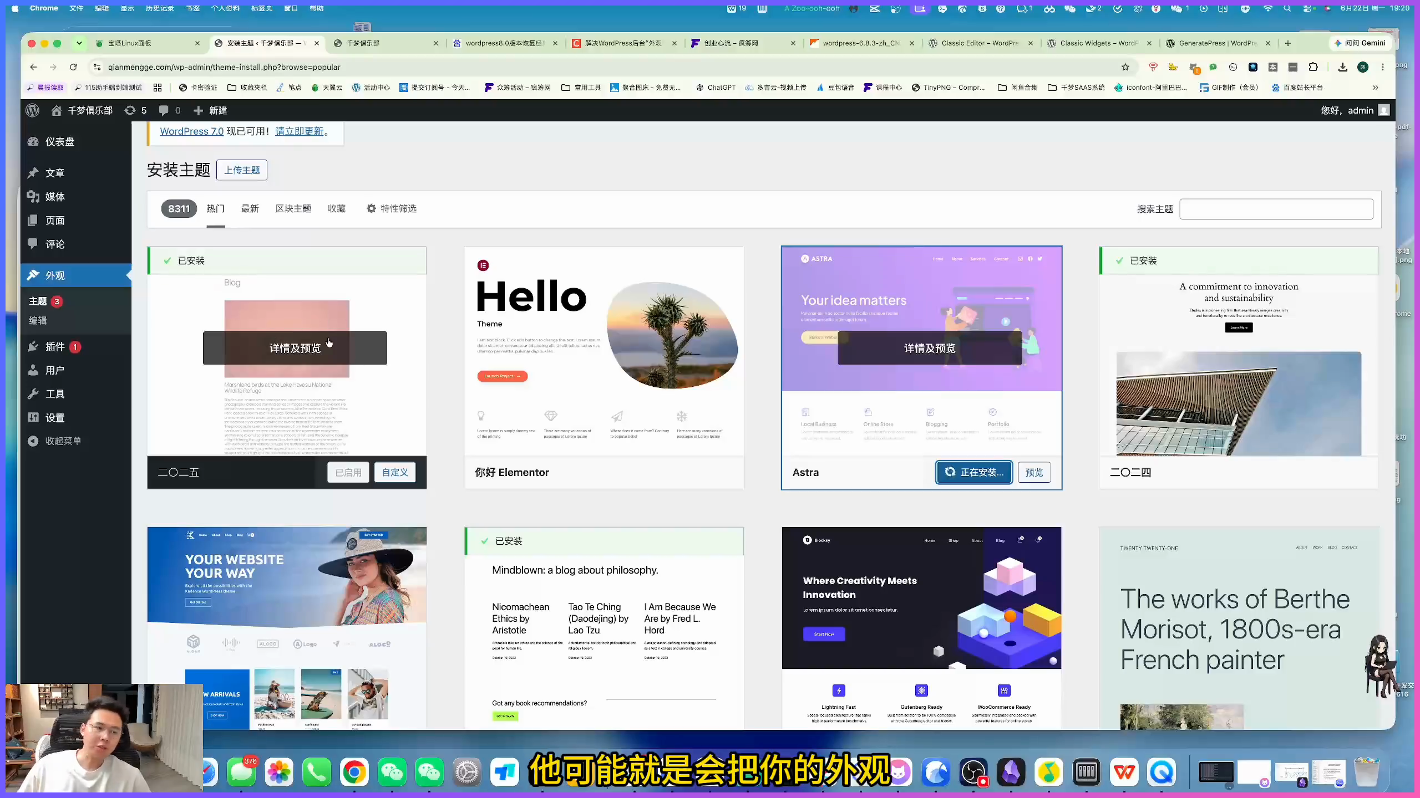Viewport: 1420px width, 798px height.
Task: Focus the 搜索主题 search themes field
Action: [x=1276, y=209]
